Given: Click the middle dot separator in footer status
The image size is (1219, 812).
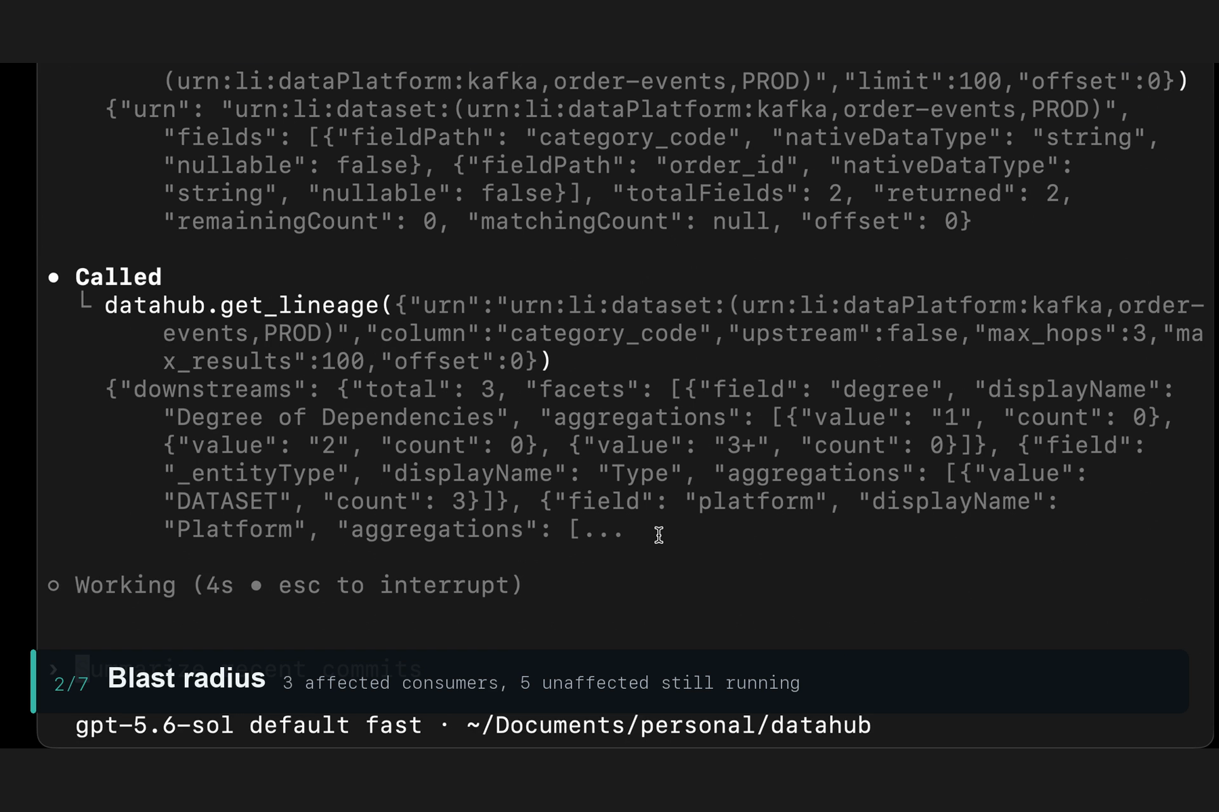Looking at the screenshot, I should [x=444, y=725].
